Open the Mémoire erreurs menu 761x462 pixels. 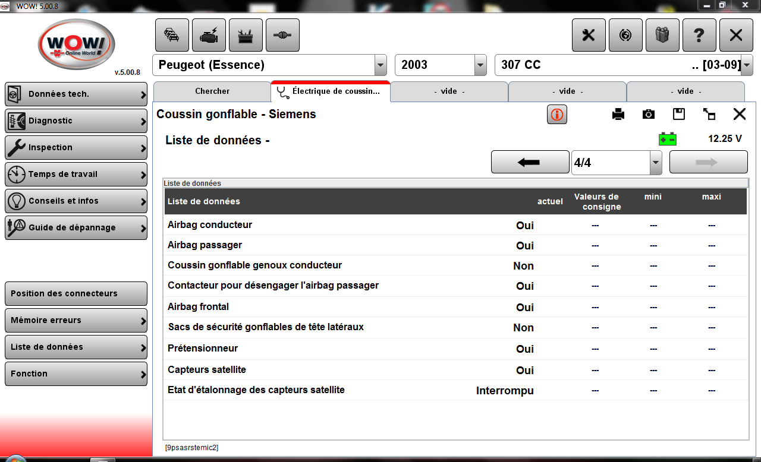[76, 320]
